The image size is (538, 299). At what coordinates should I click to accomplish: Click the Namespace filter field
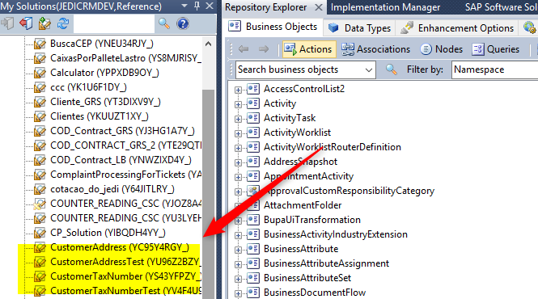(x=495, y=69)
